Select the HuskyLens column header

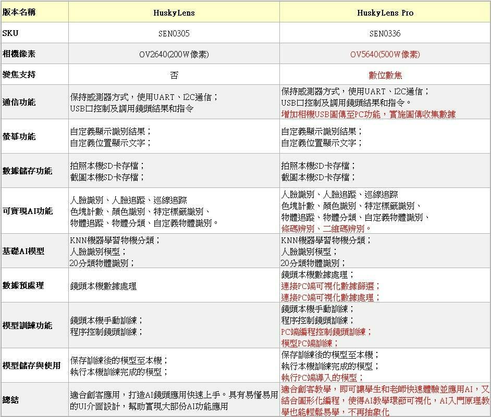click(173, 11)
